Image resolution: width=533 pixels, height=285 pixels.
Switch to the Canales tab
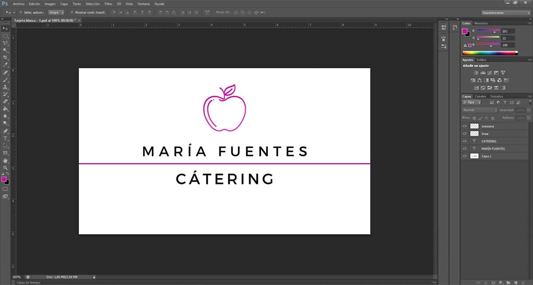pyautogui.click(x=481, y=96)
